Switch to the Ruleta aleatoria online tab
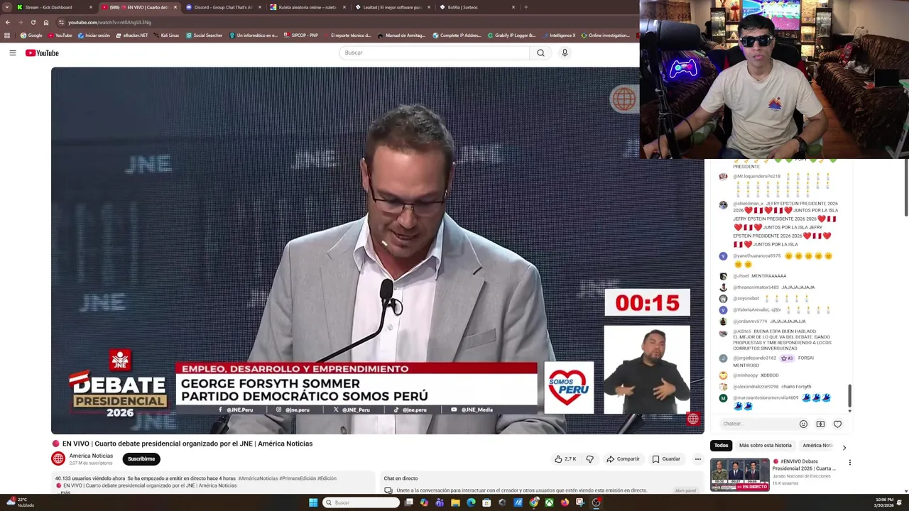Image resolution: width=909 pixels, height=511 pixels. [307, 7]
